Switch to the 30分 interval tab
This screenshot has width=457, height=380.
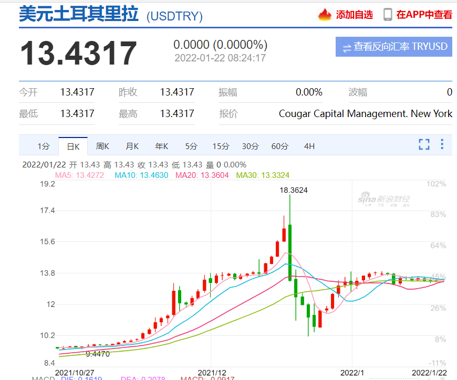(250, 146)
